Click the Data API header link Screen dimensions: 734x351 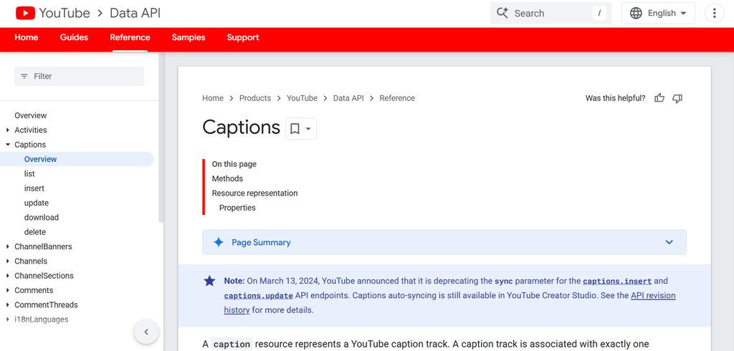pyautogui.click(x=135, y=13)
